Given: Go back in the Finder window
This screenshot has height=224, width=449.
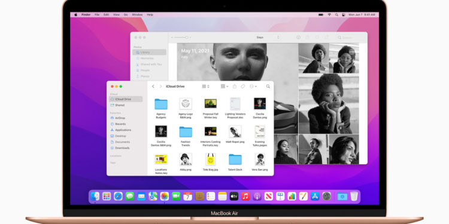Looking at the screenshot, I should click(153, 86).
